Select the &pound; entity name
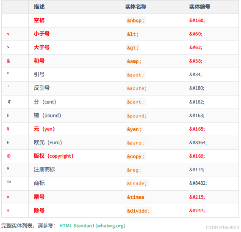The height and width of the screenshot is (232, 241). [x=137, y=116]
